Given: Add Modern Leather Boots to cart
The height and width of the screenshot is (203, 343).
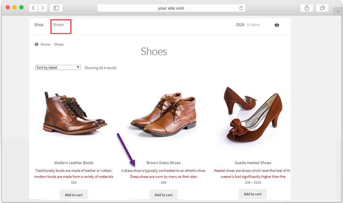Looking at the screenshot, I should [x=74, y=194].
